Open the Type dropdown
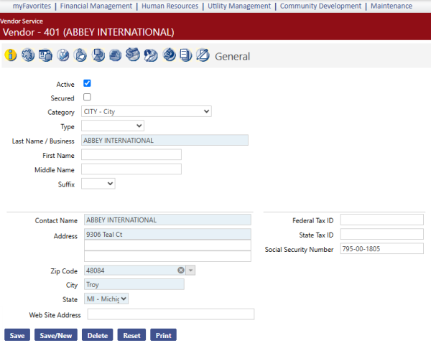The image size is (431, 343). (x=113, y=126)
